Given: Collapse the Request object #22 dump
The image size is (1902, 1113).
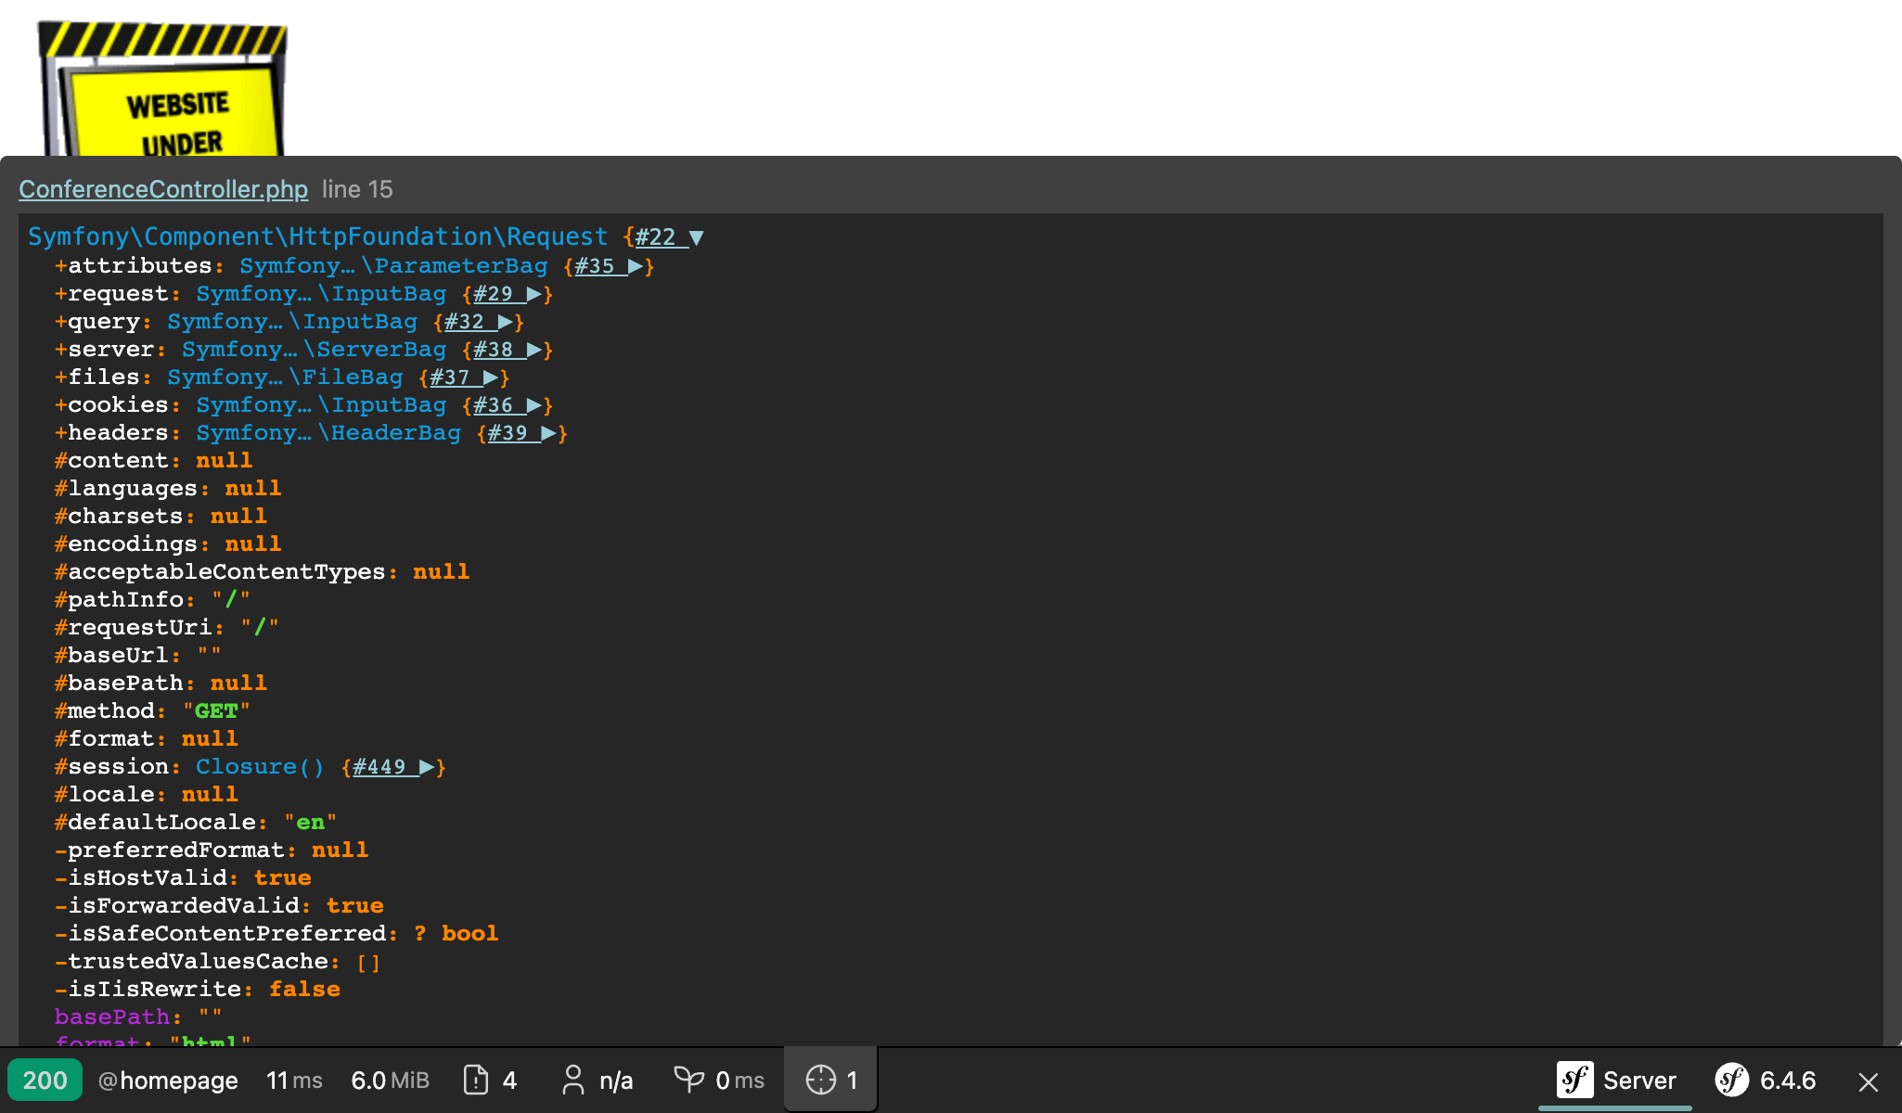Looking at the screenshot, I should [x=696, y=237].
